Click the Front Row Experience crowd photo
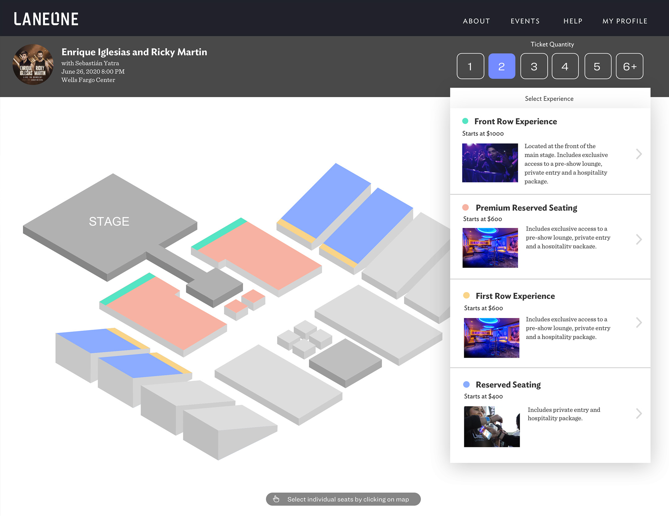Image resolution: width=669 pixels, height=516 pixels. [x=490, y=163]
